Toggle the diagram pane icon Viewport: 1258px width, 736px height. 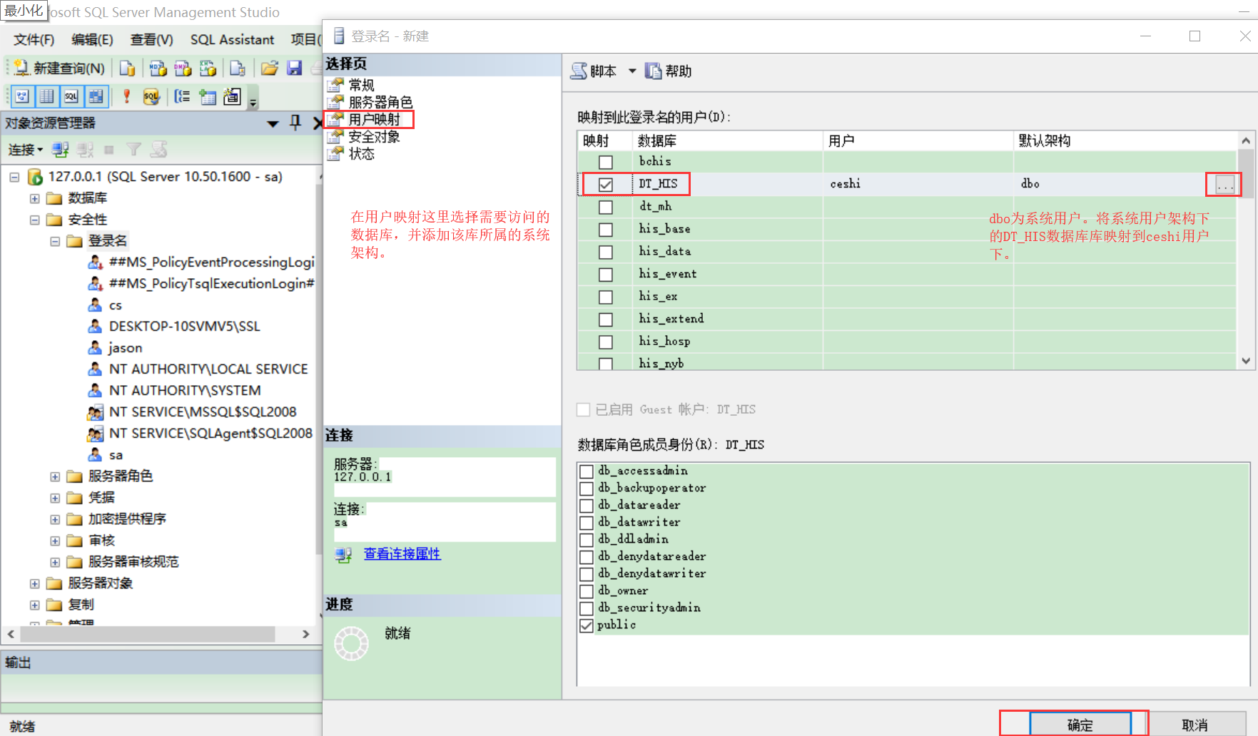click(x=22, y=96)
